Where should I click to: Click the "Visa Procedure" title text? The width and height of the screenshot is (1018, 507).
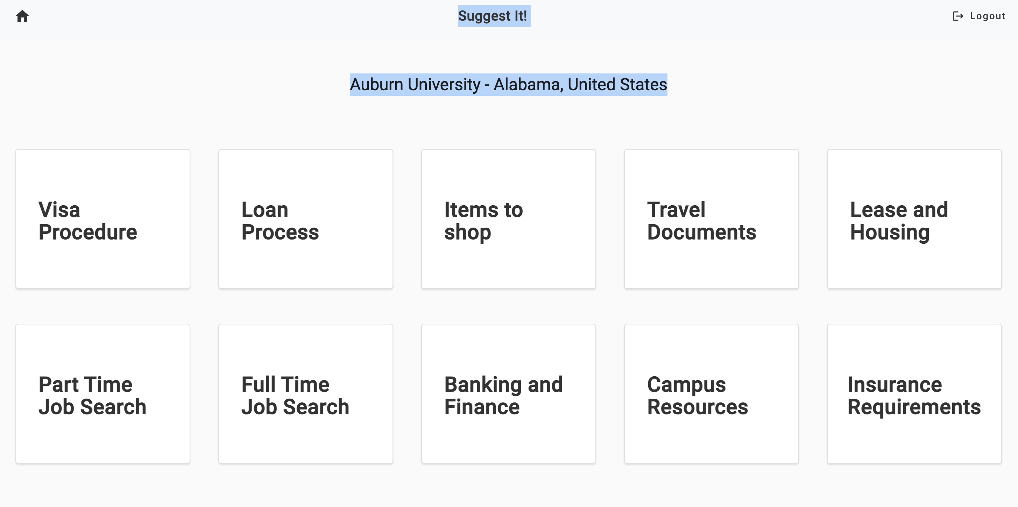(x=88, y=221)
